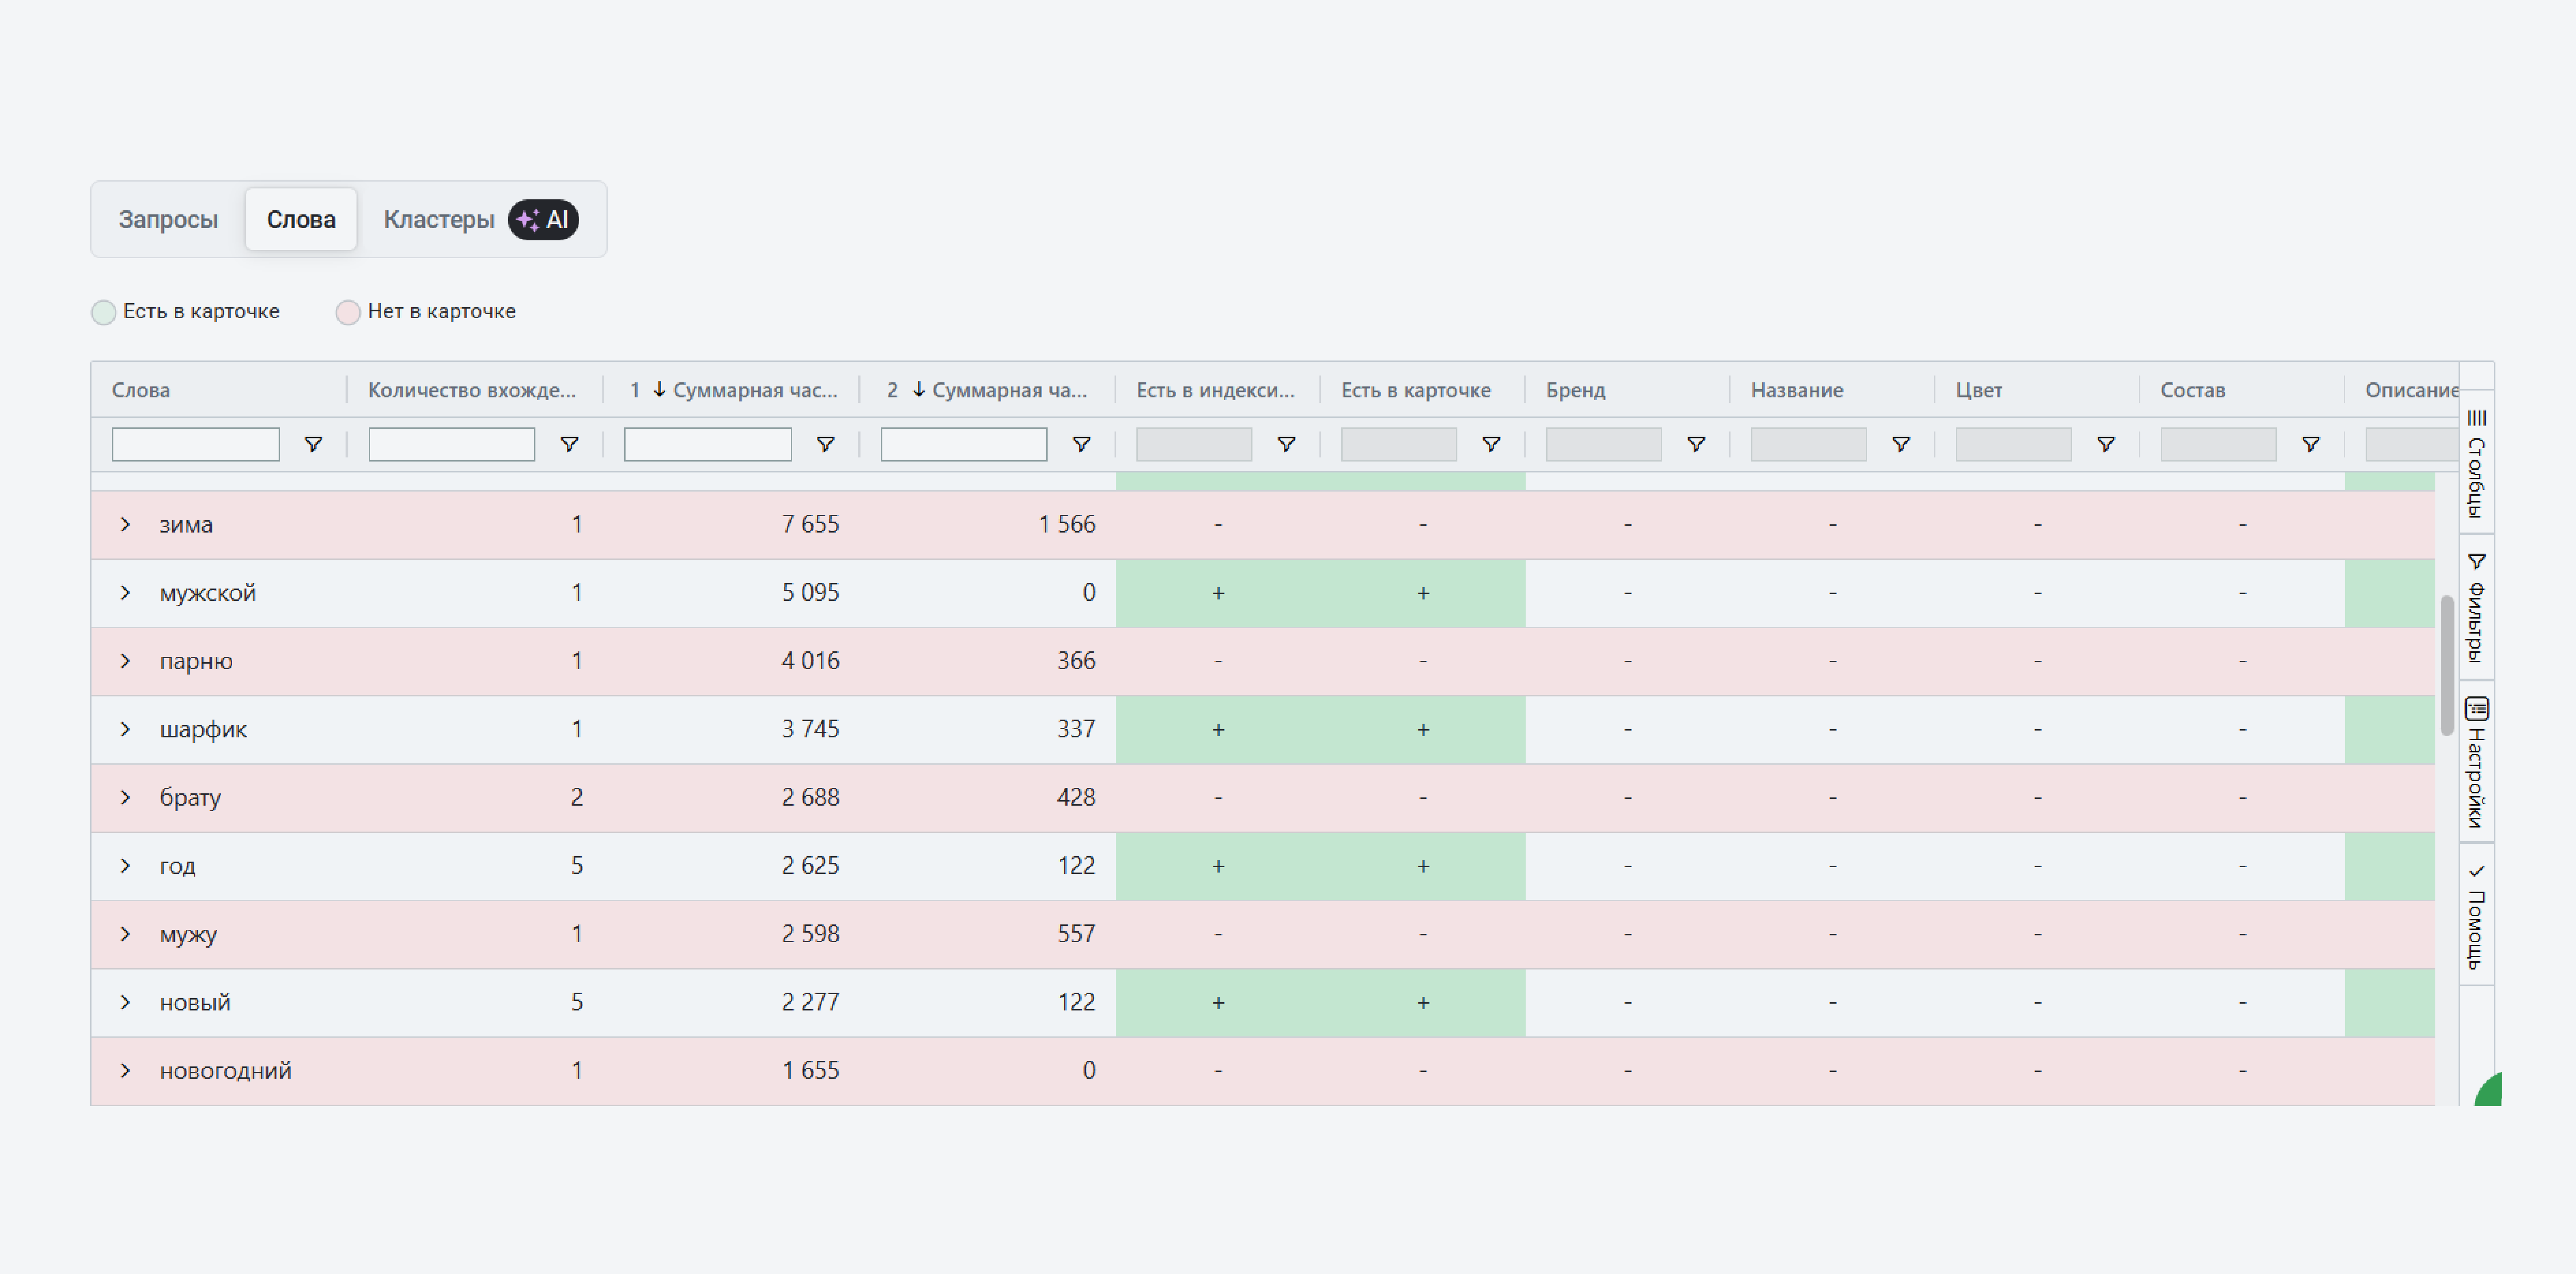Click descending sort arrow on first Суммарная column
This screenshot has height=1274, width=2576.
659,390
